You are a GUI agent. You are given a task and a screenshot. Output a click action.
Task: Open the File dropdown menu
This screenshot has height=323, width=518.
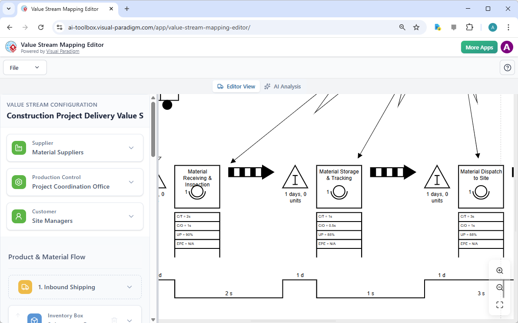(x=25, y=67)
